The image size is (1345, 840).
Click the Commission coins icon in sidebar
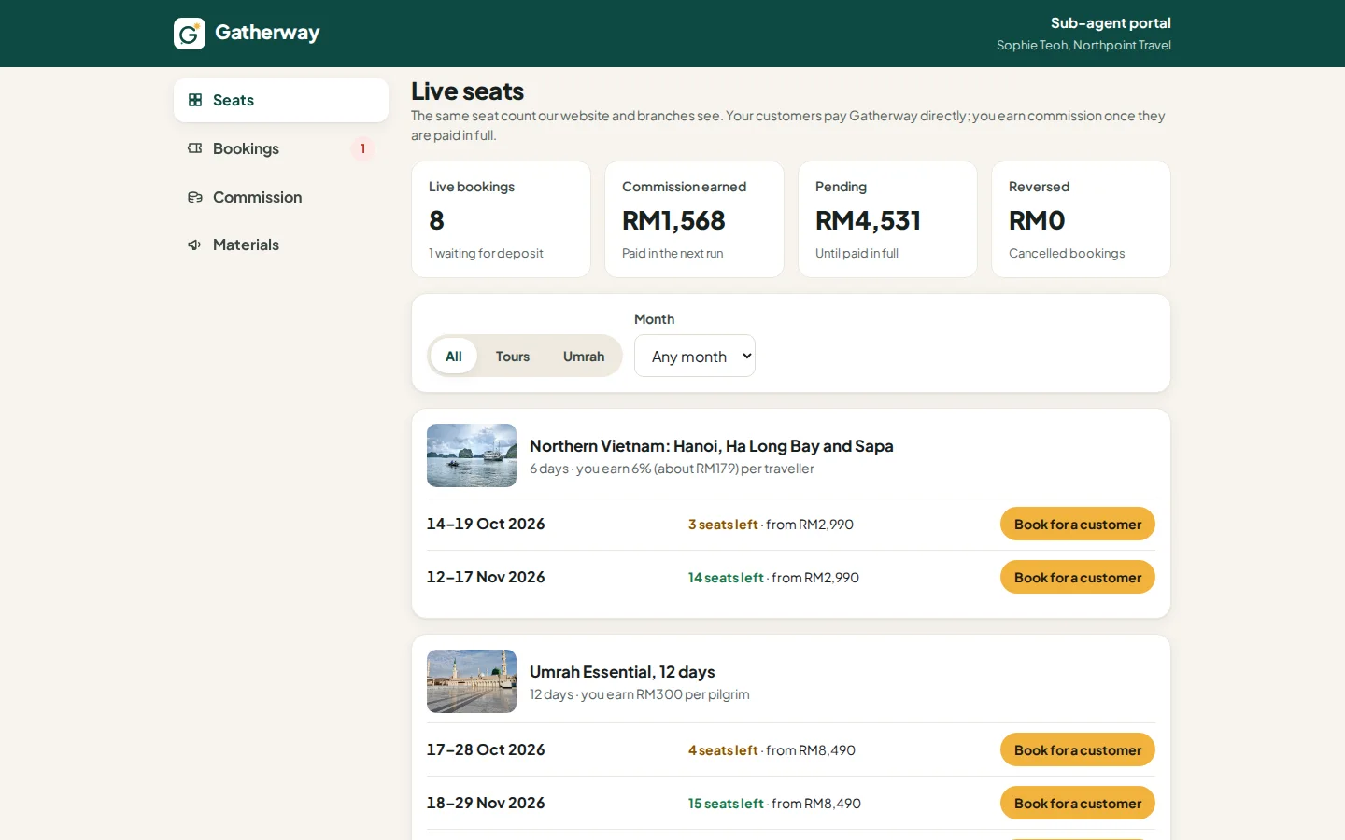pos(195,197)
